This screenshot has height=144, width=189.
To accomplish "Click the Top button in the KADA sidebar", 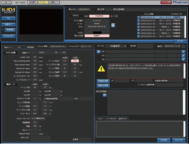I will pyautogui.click(x=9, y=19).
